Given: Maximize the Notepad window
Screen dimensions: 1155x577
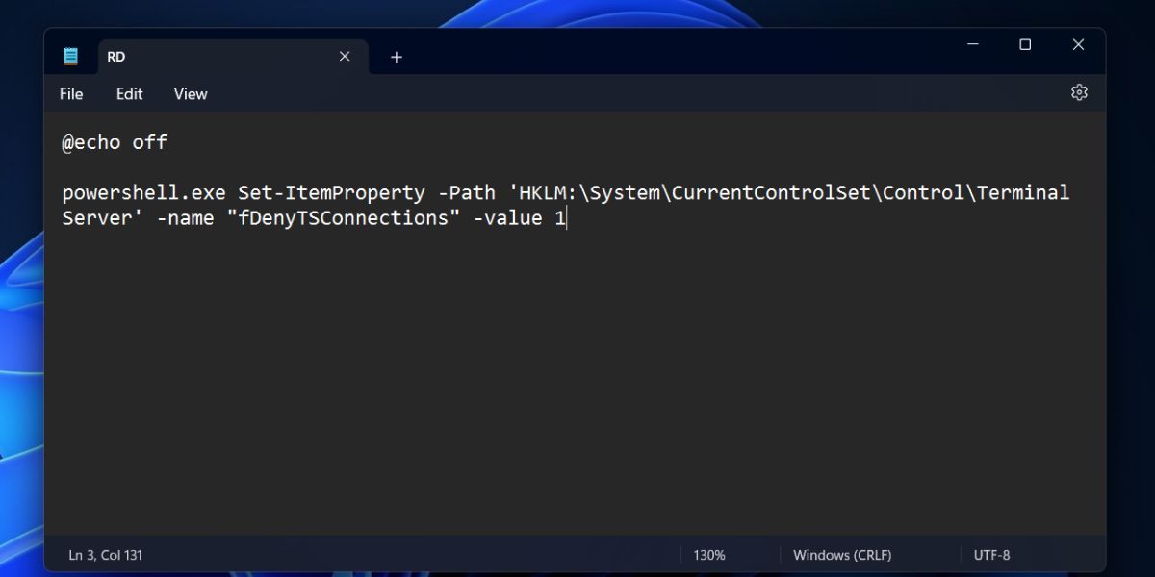Looking at the screenshot, I should click(1025, 44).
